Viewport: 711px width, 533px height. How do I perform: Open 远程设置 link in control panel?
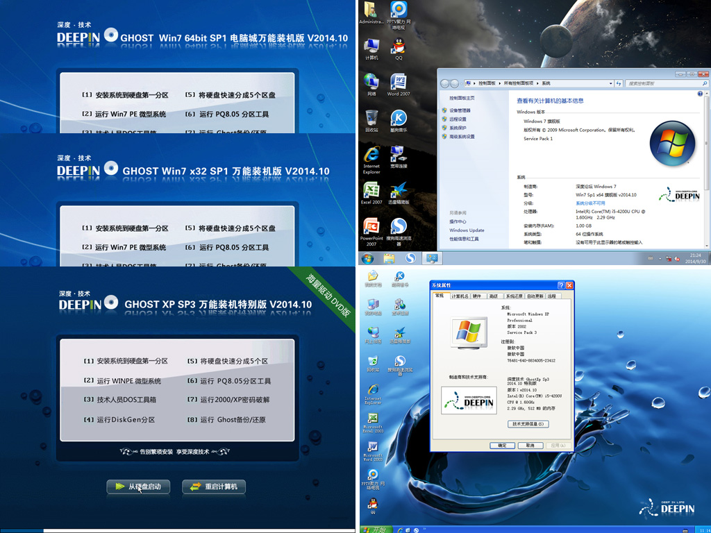458,119
